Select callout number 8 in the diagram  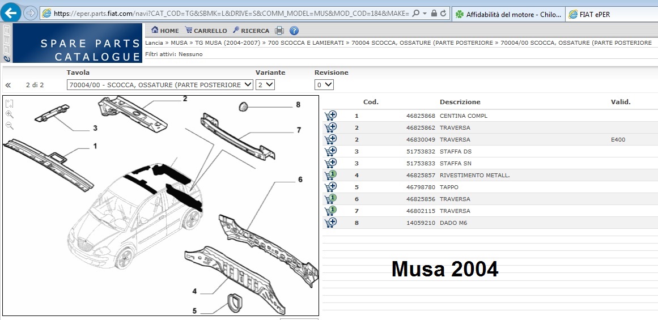pyautogui.click(x=298, y=104)
